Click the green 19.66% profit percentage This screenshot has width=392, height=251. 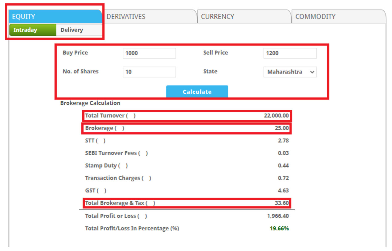click(x=279, y=229)
